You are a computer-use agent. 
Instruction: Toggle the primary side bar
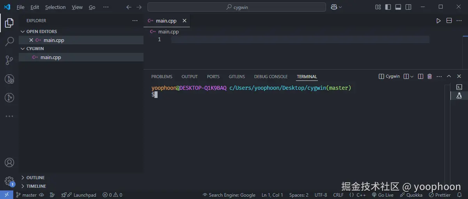(x=388, y=7)
